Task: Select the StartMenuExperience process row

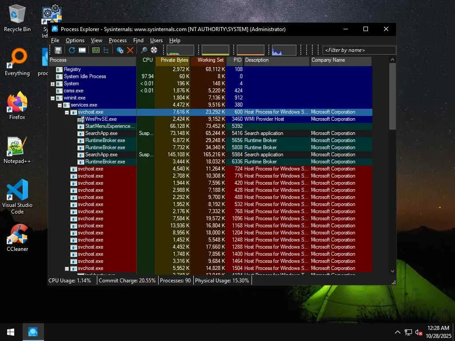Action: (x=210, y=126)
